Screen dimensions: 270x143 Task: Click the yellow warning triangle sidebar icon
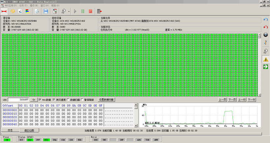(265, 59)
